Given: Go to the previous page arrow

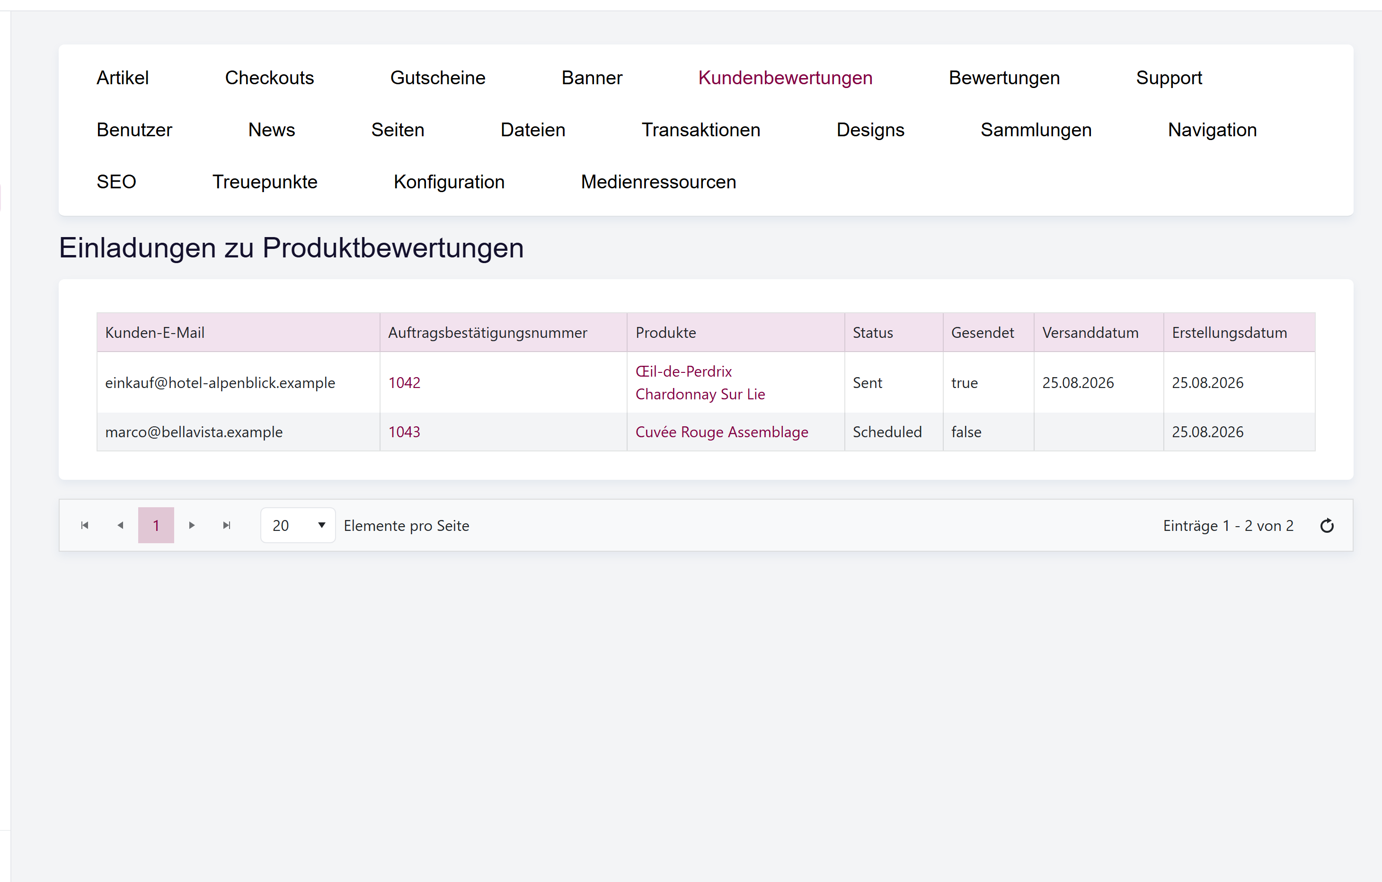Looking at the screenshot, I should pyautogui.click(x=121, y=525).
